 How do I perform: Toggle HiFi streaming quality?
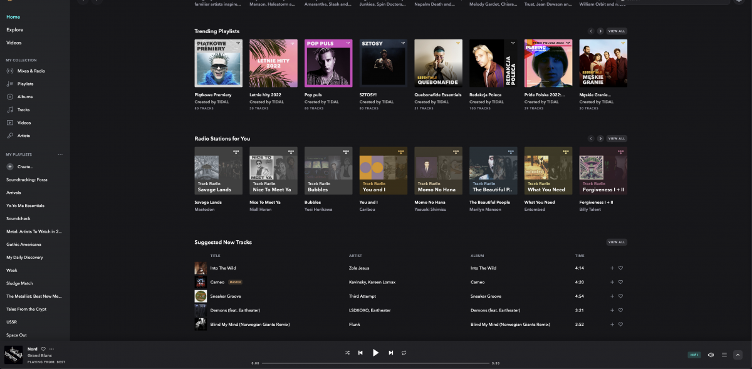coord(694,355)
